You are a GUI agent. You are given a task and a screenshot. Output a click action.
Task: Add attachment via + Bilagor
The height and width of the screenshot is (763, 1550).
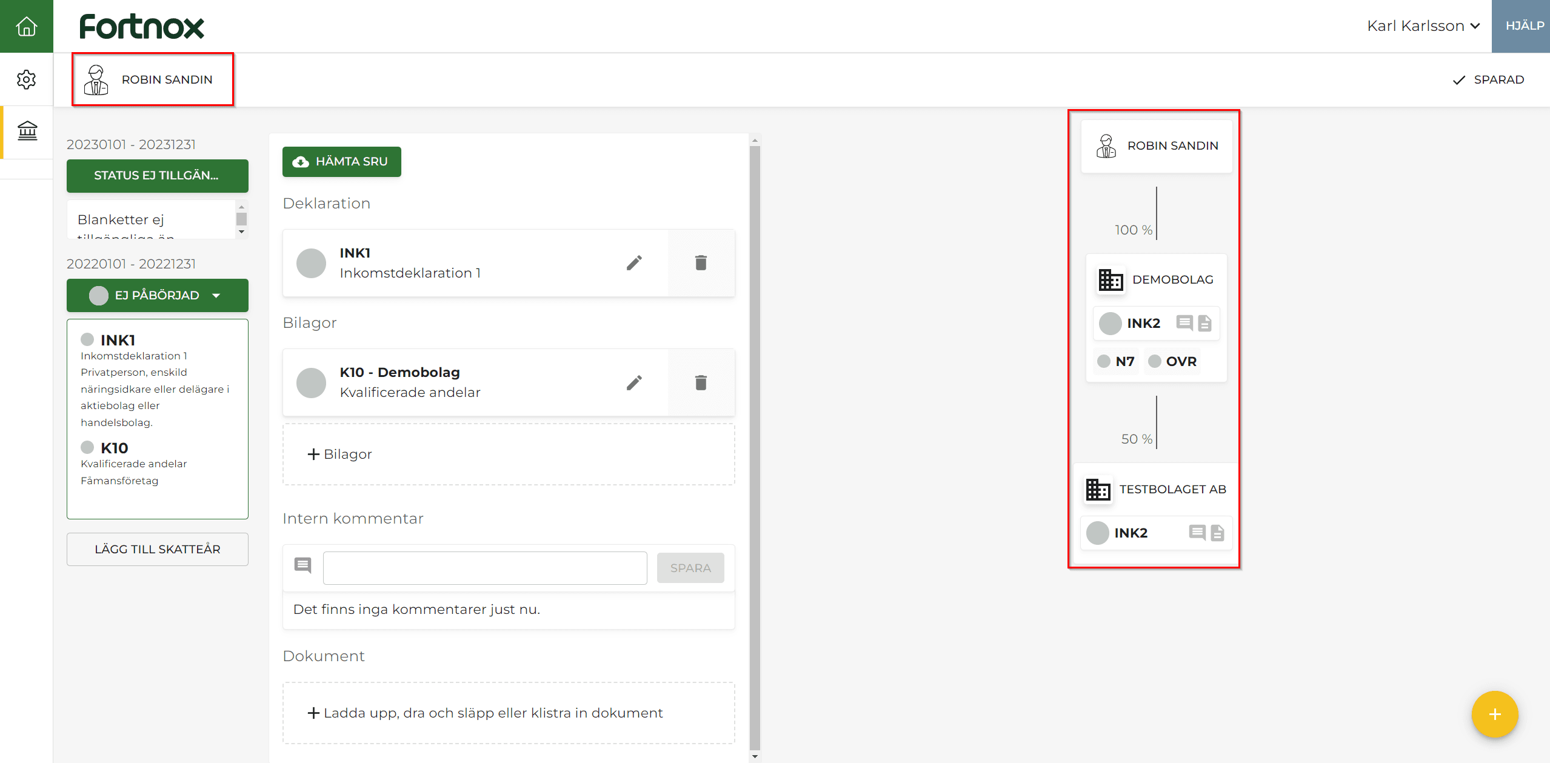click(x=509, y=454)
